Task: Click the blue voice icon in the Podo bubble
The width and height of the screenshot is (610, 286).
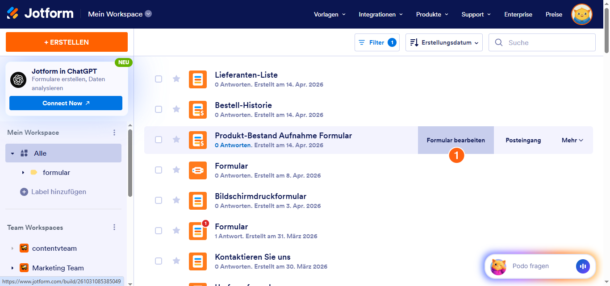Action: coord(583,266)
